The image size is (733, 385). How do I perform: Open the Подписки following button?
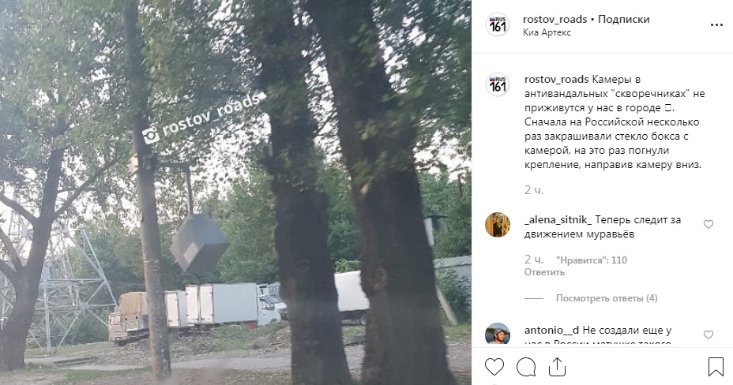pyautogui.click(x=624, y=20)
